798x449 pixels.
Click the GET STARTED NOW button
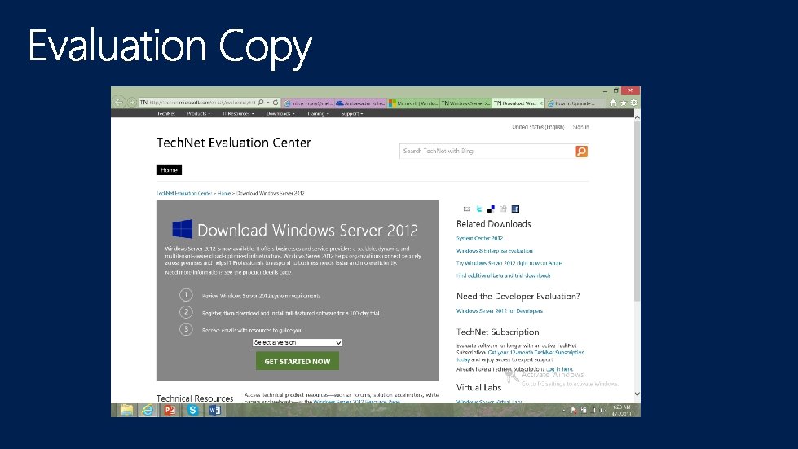298,361
